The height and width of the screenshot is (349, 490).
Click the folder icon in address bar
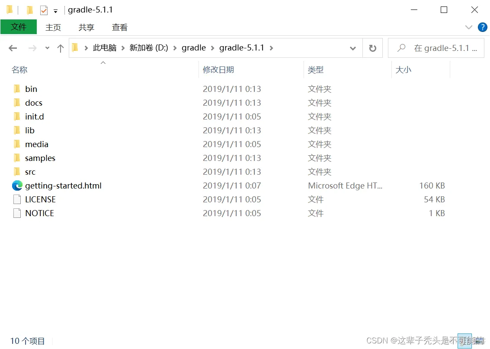[75, 48]
